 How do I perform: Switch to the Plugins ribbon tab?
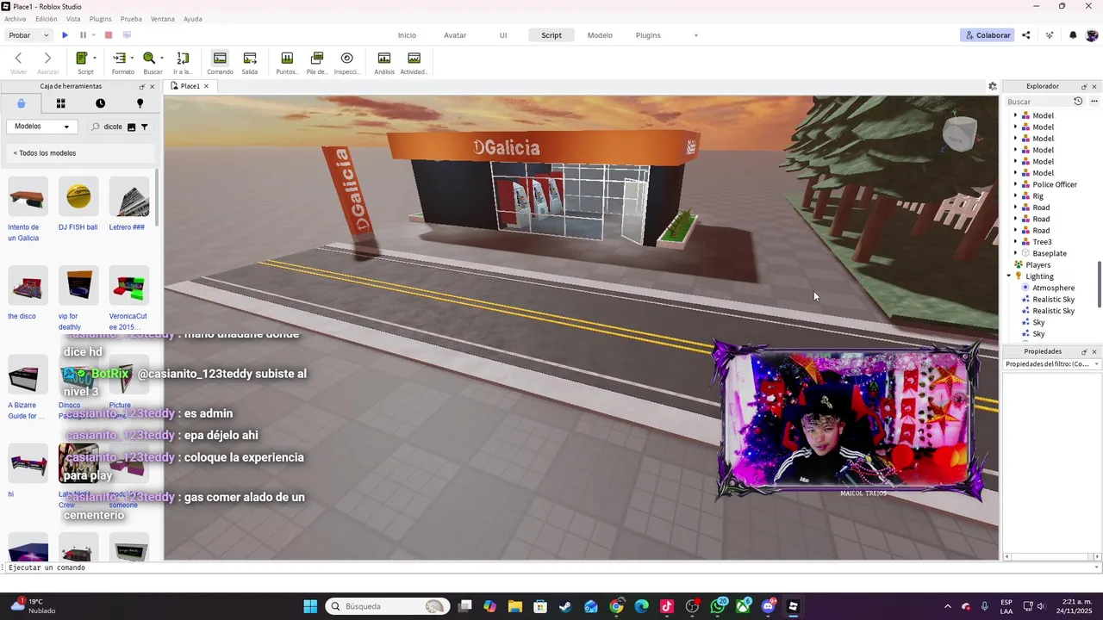coord(648,35)
